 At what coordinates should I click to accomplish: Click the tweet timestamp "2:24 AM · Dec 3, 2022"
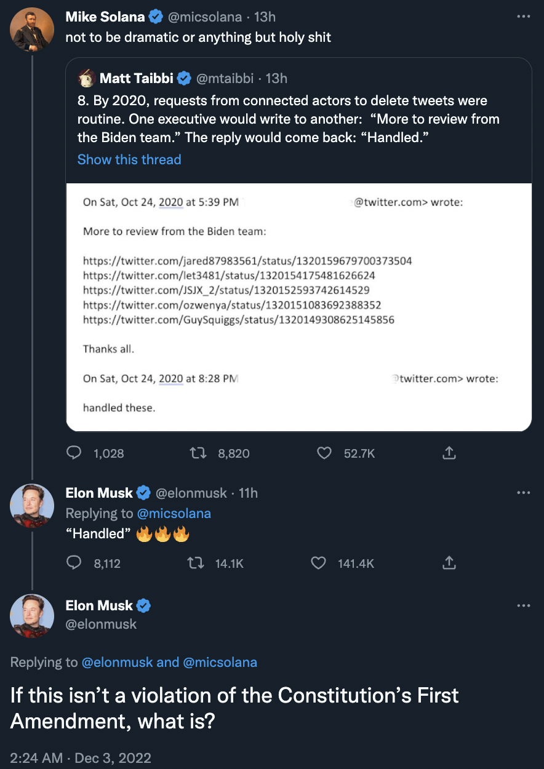click(x=81, y=757)
